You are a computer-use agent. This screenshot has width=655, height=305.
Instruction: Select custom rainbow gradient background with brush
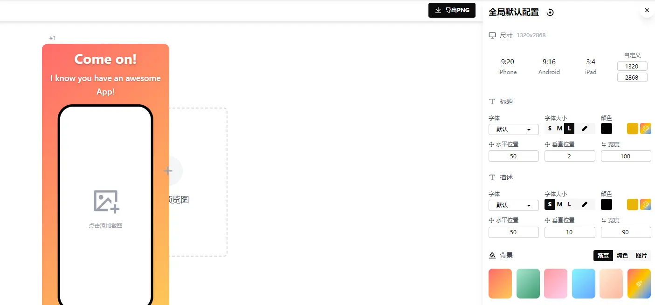coord(639,283)
